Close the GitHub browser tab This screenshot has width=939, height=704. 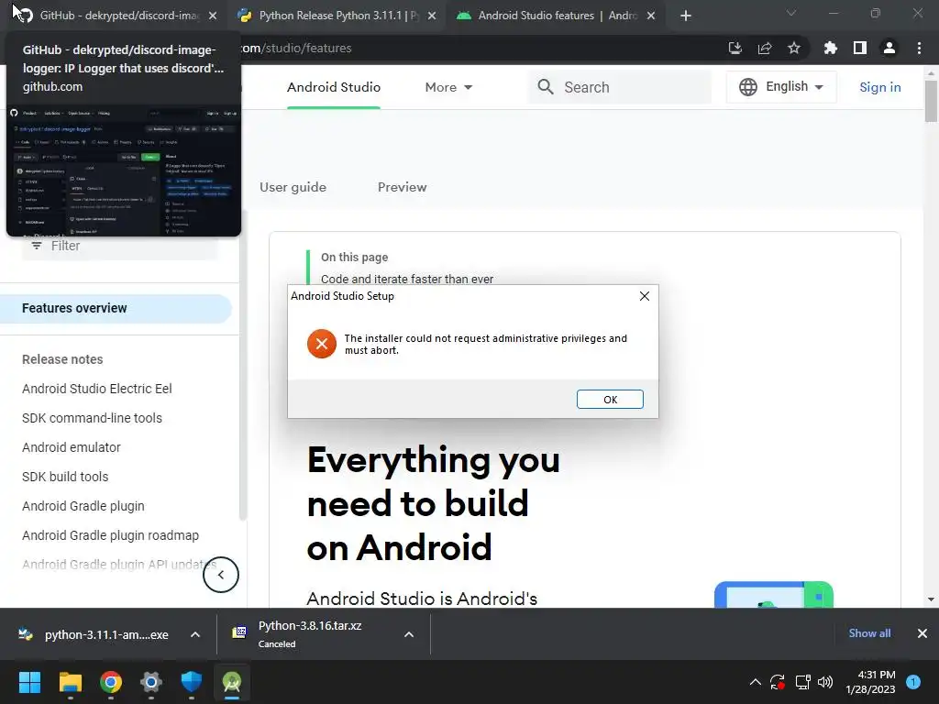213,16
